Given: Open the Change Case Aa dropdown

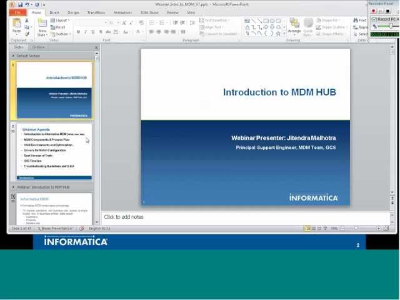Looking at the screenshot, I should tap(126, 32).
